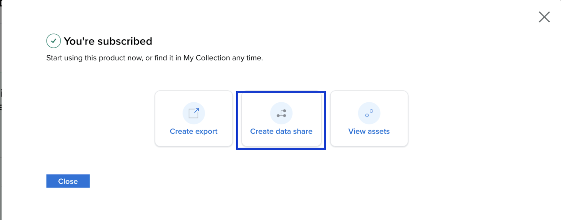Click the View assets circles icon
This screenshot has width=561, height=220.
pyautogui.click(x=369, y=113)
